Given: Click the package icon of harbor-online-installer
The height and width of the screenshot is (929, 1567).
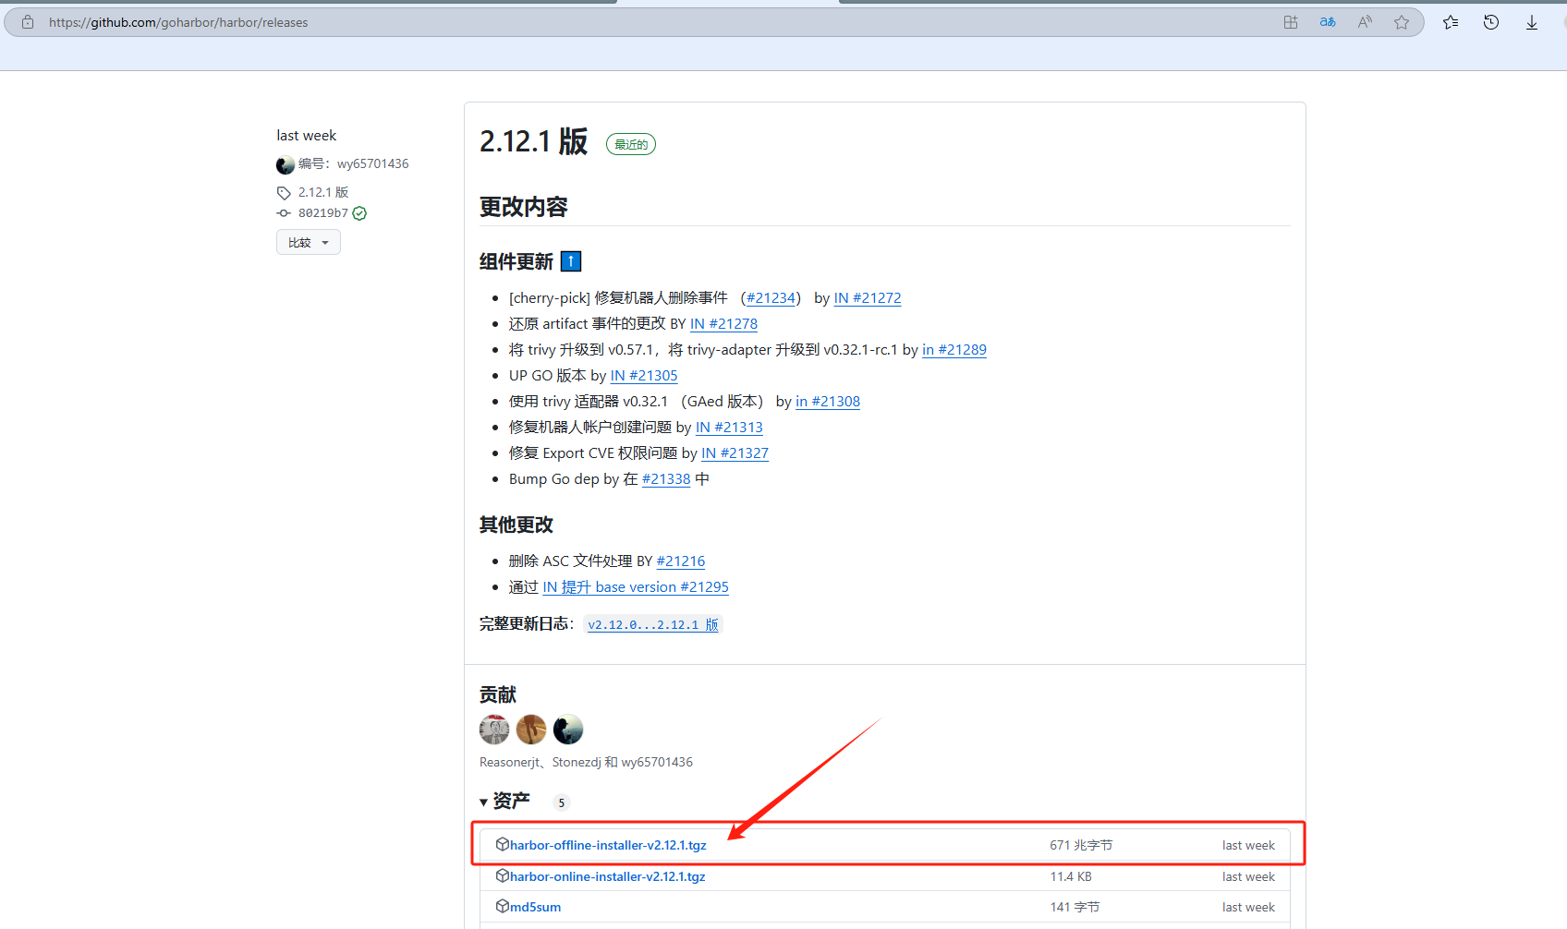Looking at the screenshot, I should click(503, 875).
